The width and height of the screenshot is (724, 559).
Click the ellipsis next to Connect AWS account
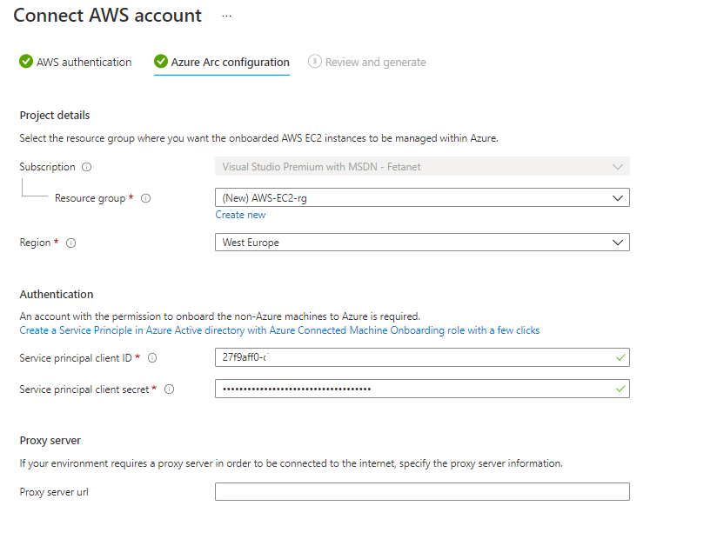coord(227,17)
